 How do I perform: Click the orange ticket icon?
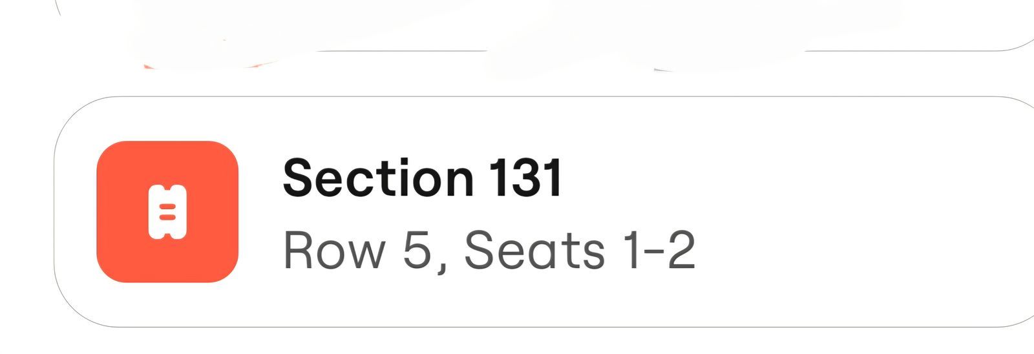[167, 212]
